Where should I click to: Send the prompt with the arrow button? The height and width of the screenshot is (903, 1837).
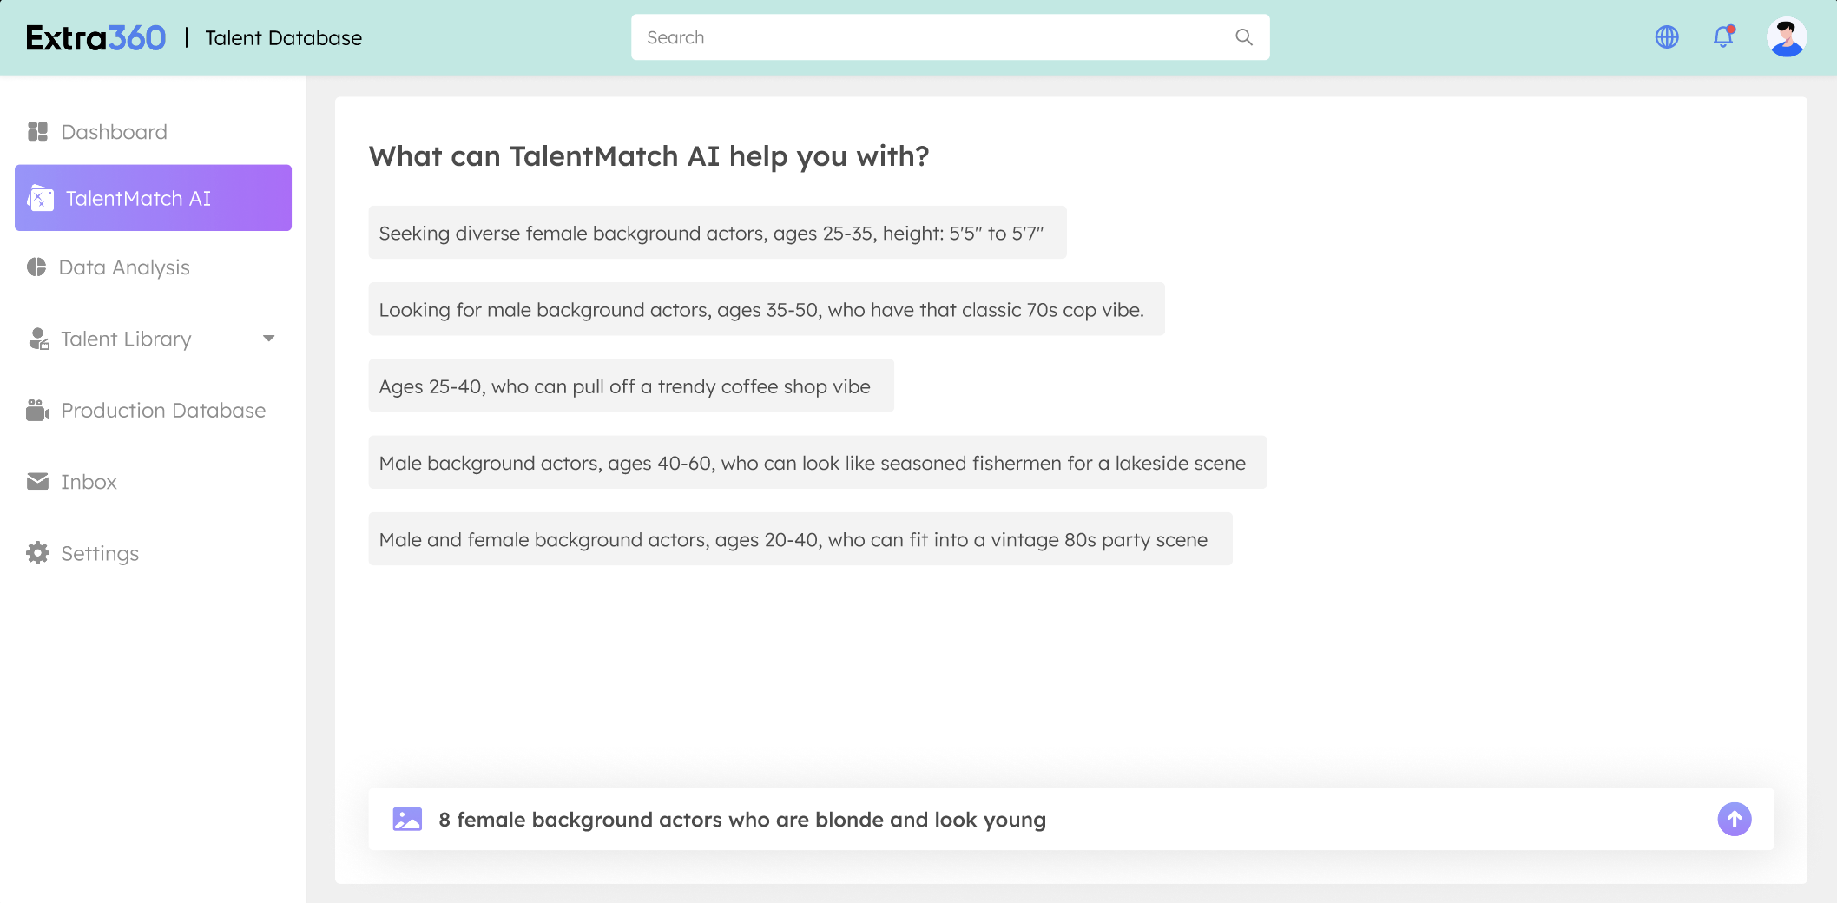point(1734,819)
